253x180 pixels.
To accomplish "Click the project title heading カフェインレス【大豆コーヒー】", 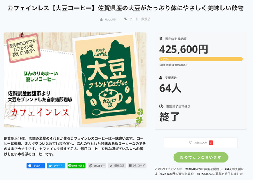I will point(126,8).
